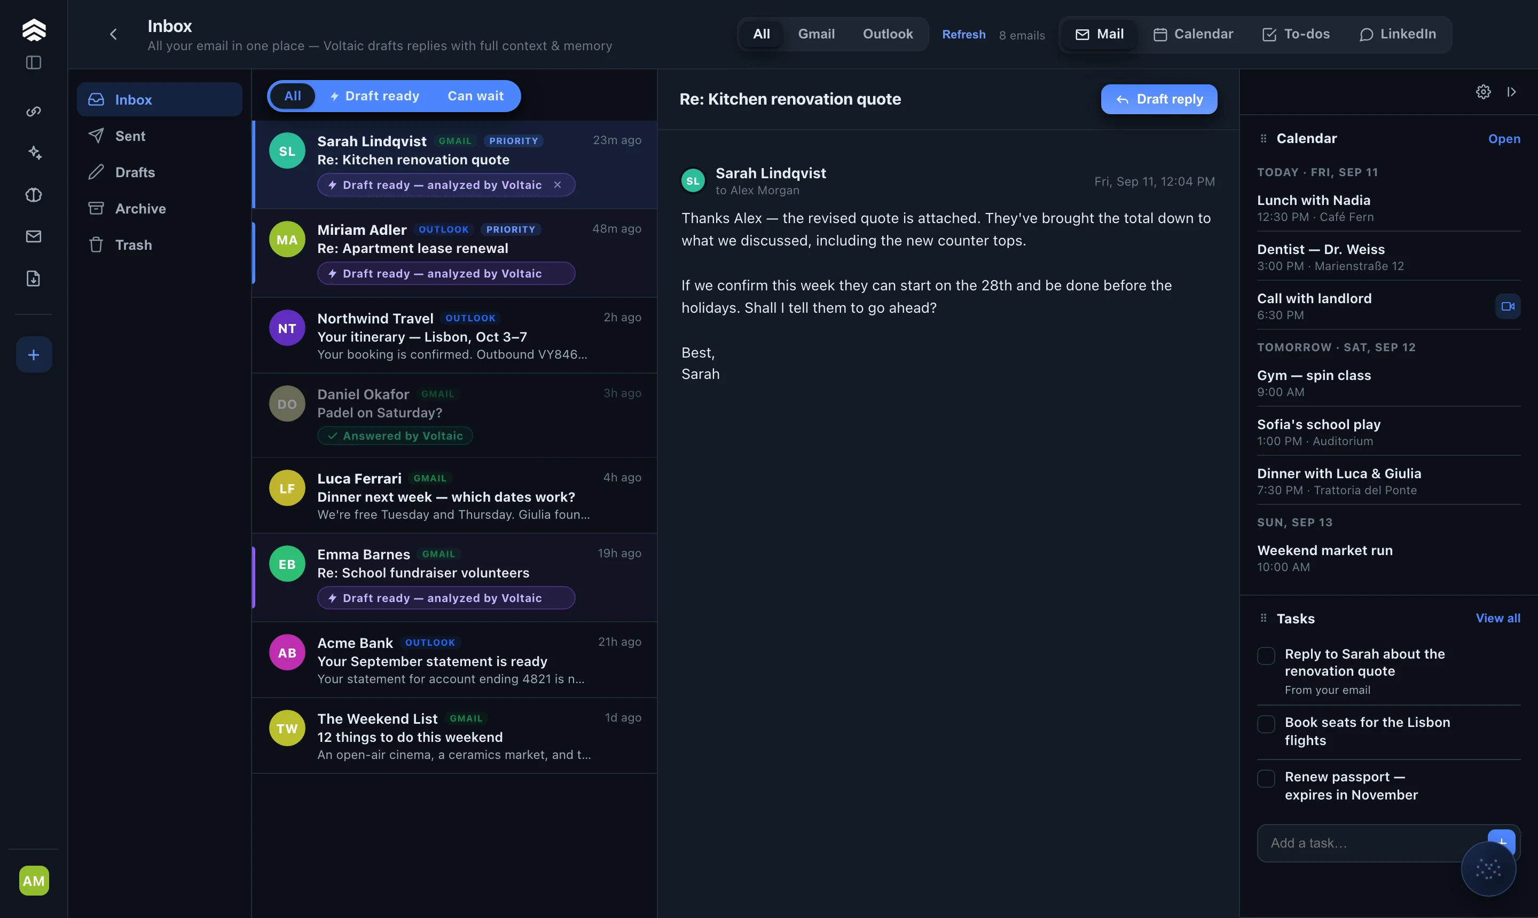
Task: Switch to the Calendar tab
Action: (1193, 34)
